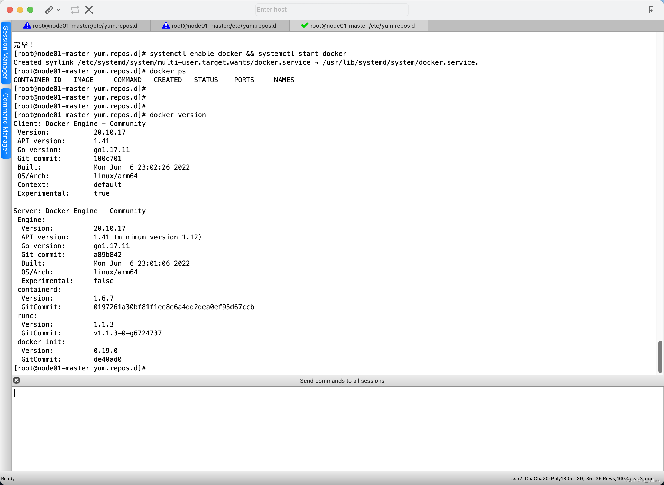Screen dimensions: 664x485
Task: Focus the Enter host field
Action: click(x=331, y=10)
